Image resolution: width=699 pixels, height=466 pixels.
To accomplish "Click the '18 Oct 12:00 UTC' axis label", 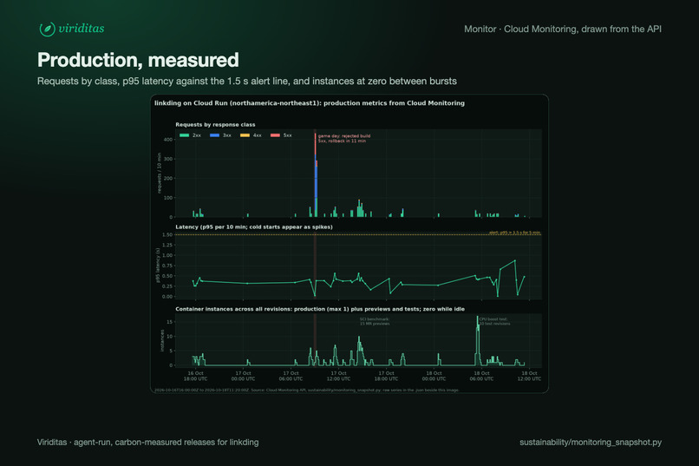I will [529, 376].
